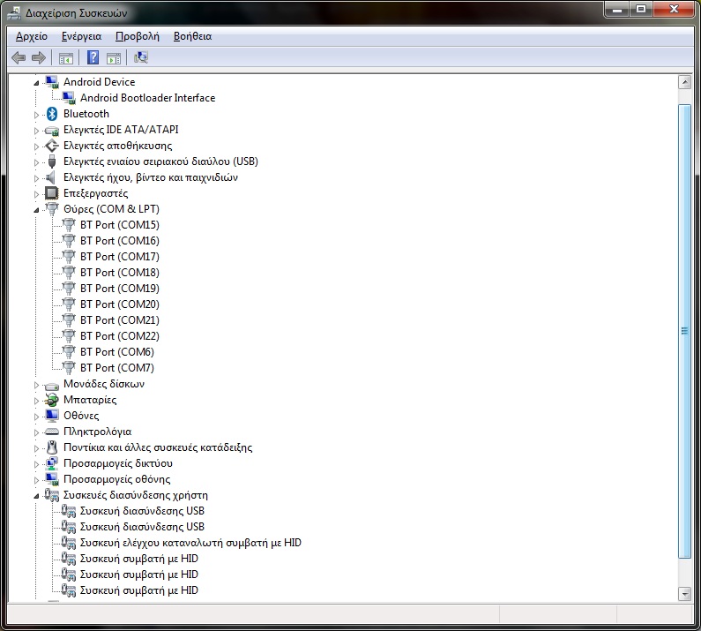This screenshot has height=631, width=701.
Task: Collapse the Θύρες (COM & LPT) node
Action: (37, 209)
